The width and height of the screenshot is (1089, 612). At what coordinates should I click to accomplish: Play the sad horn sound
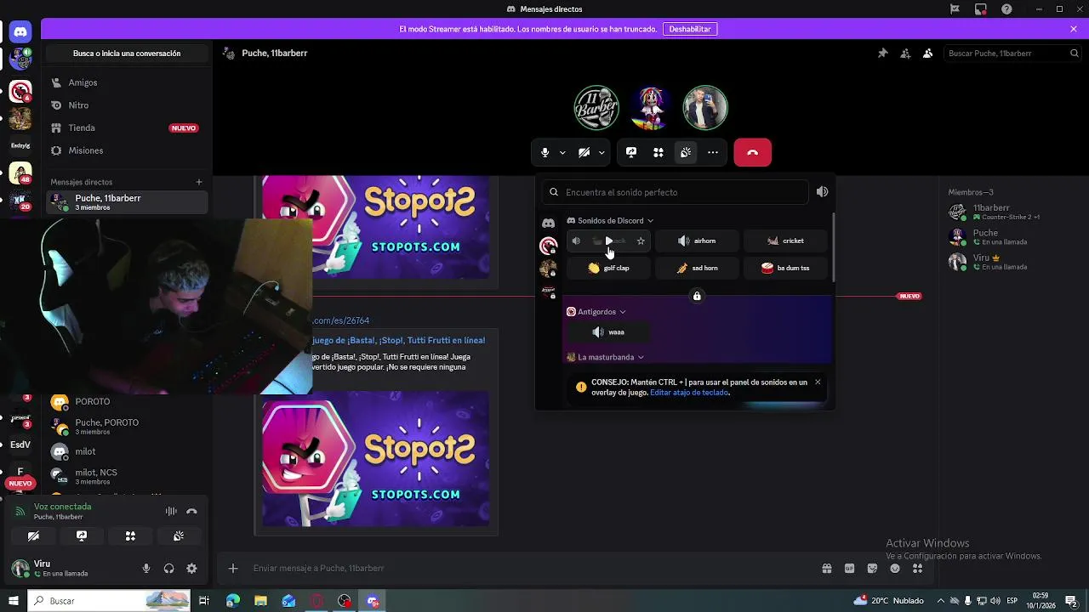697,268
